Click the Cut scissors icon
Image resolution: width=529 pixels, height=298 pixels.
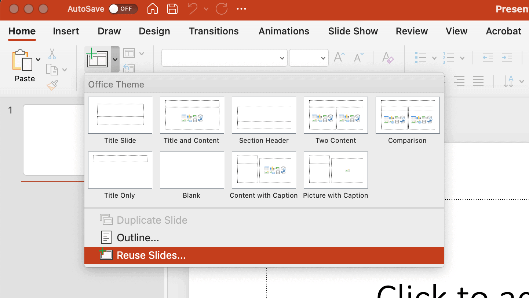click(x=52, y=54)
